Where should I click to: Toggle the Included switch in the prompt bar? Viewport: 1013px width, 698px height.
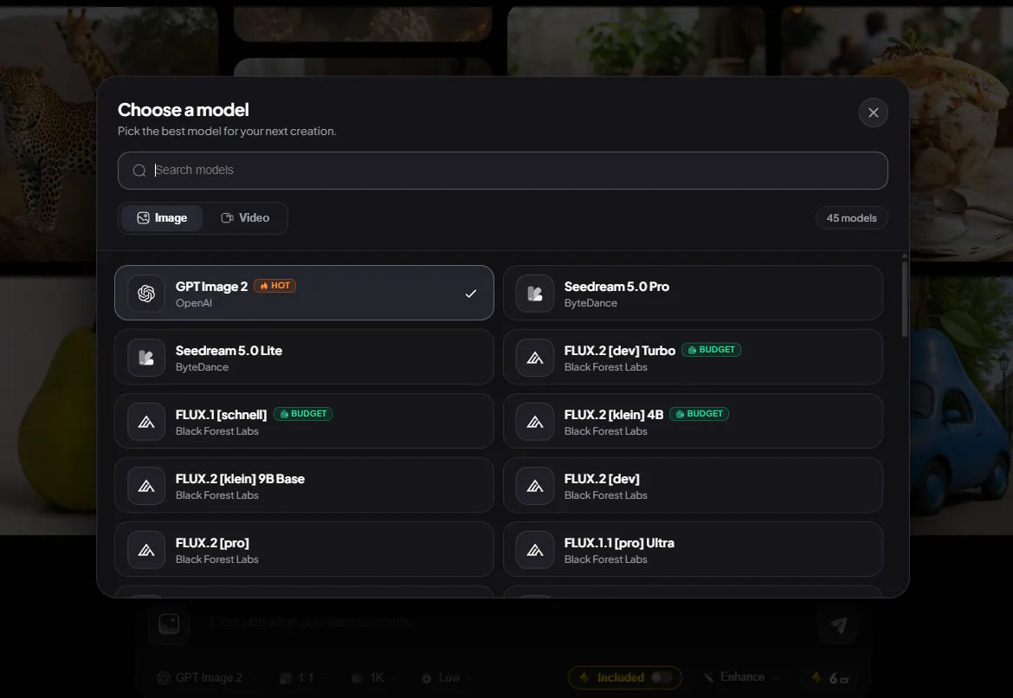coord(661,677)
